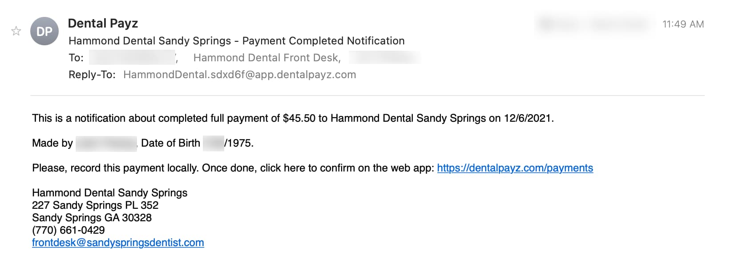The width and height of the screenshot is (735, 279).
Task: Star this Dental Payz email
Action: pos(16,31)
